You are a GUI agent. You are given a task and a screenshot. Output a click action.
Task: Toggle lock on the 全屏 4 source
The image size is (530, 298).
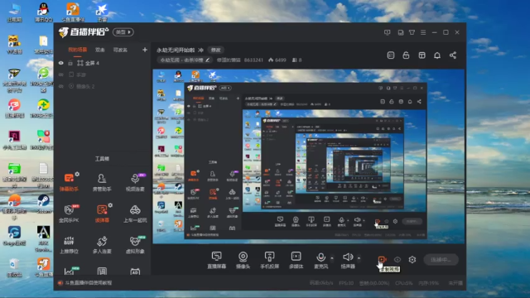click(x=70, y=63)
